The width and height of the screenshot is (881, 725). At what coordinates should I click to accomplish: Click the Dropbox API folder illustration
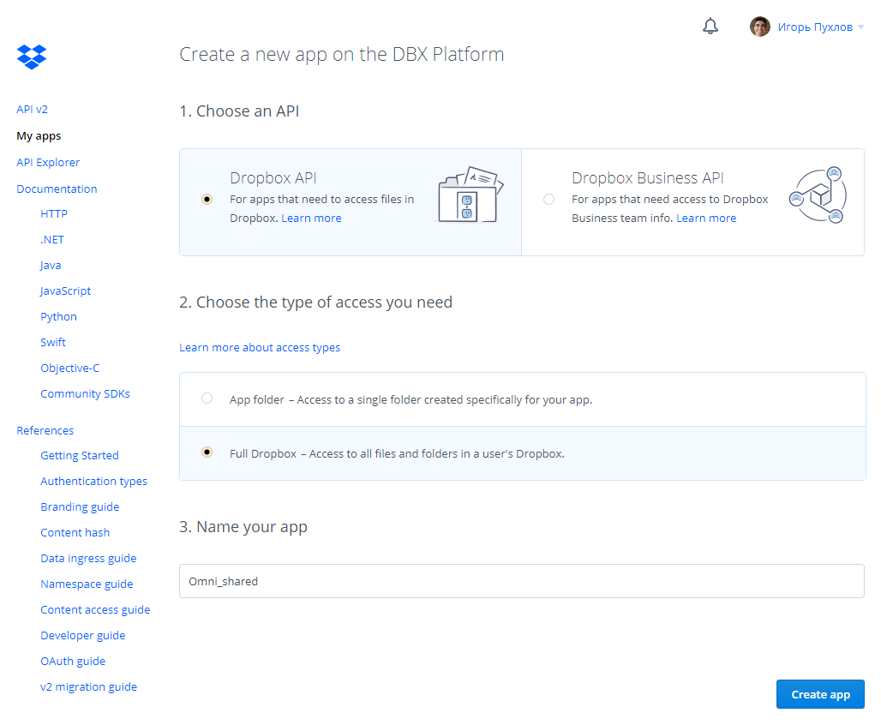(470, 195)
